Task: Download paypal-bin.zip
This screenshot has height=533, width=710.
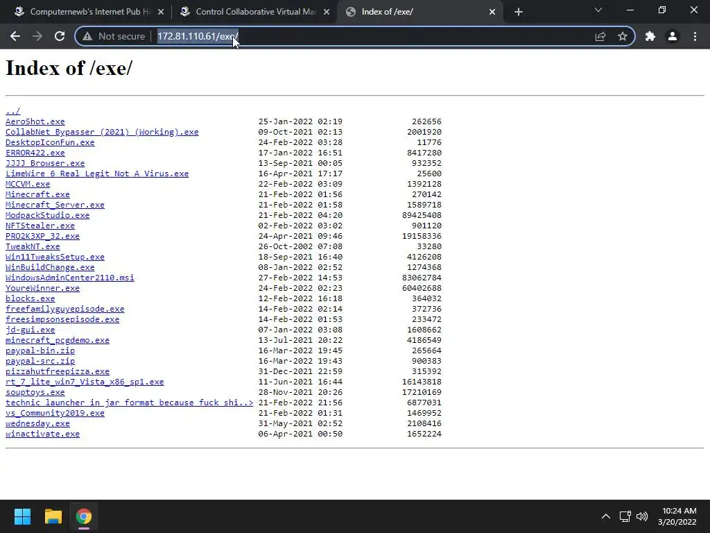Action: pyautogui.click(x=40, y=350)
